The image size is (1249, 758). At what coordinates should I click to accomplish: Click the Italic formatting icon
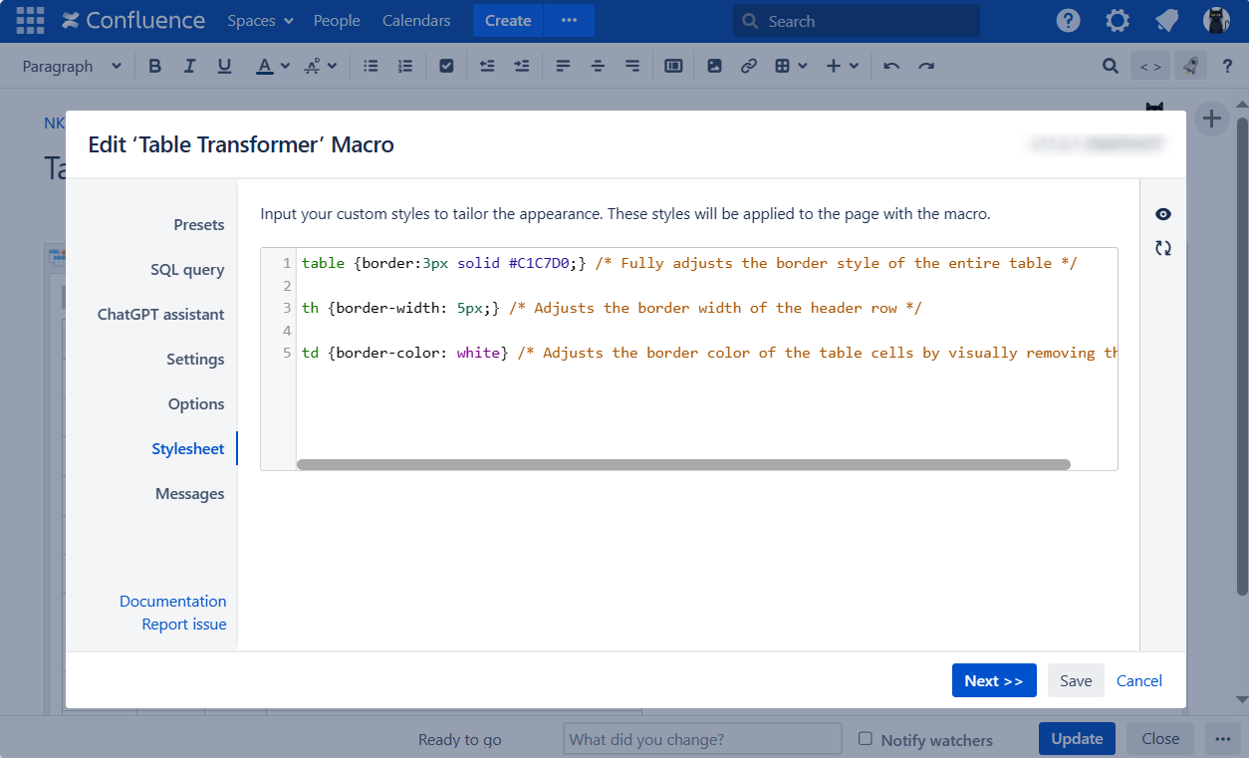click(189, 67)
